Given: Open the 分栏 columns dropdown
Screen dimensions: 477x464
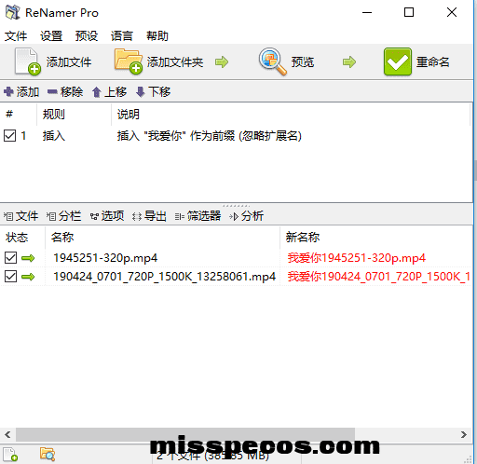Looking at the screenshot, I should point(63,216).
